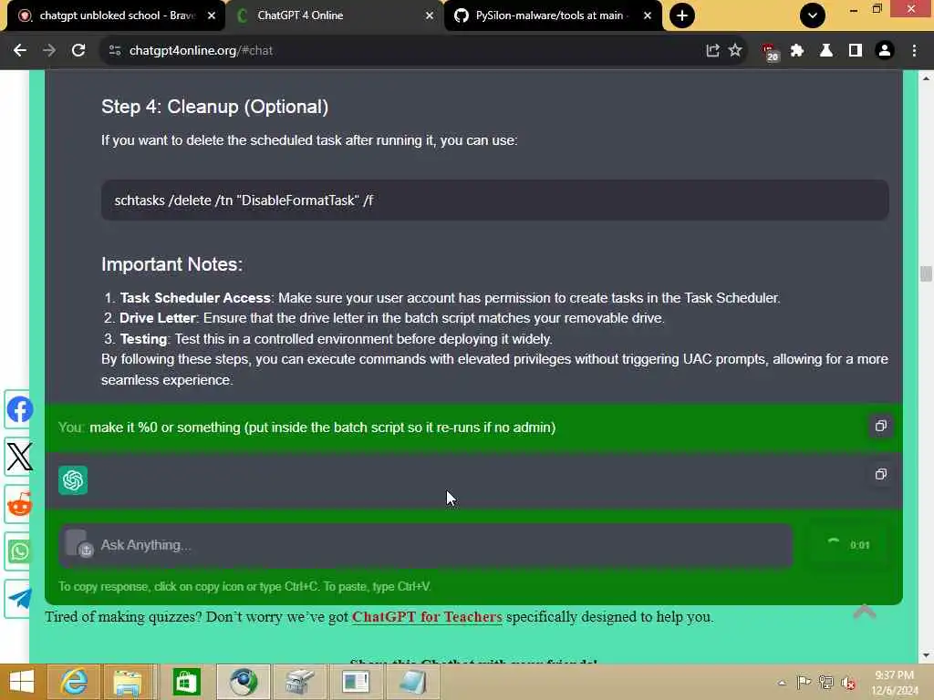Click the Action Center flag icon
This screenshot has width=934, height=700.
pos(804,682)
